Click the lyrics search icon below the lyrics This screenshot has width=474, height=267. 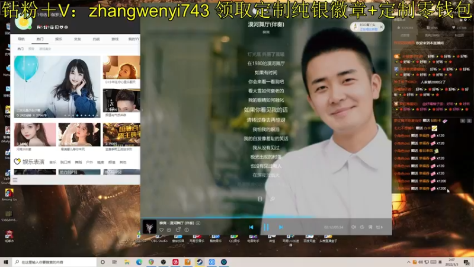273,199
